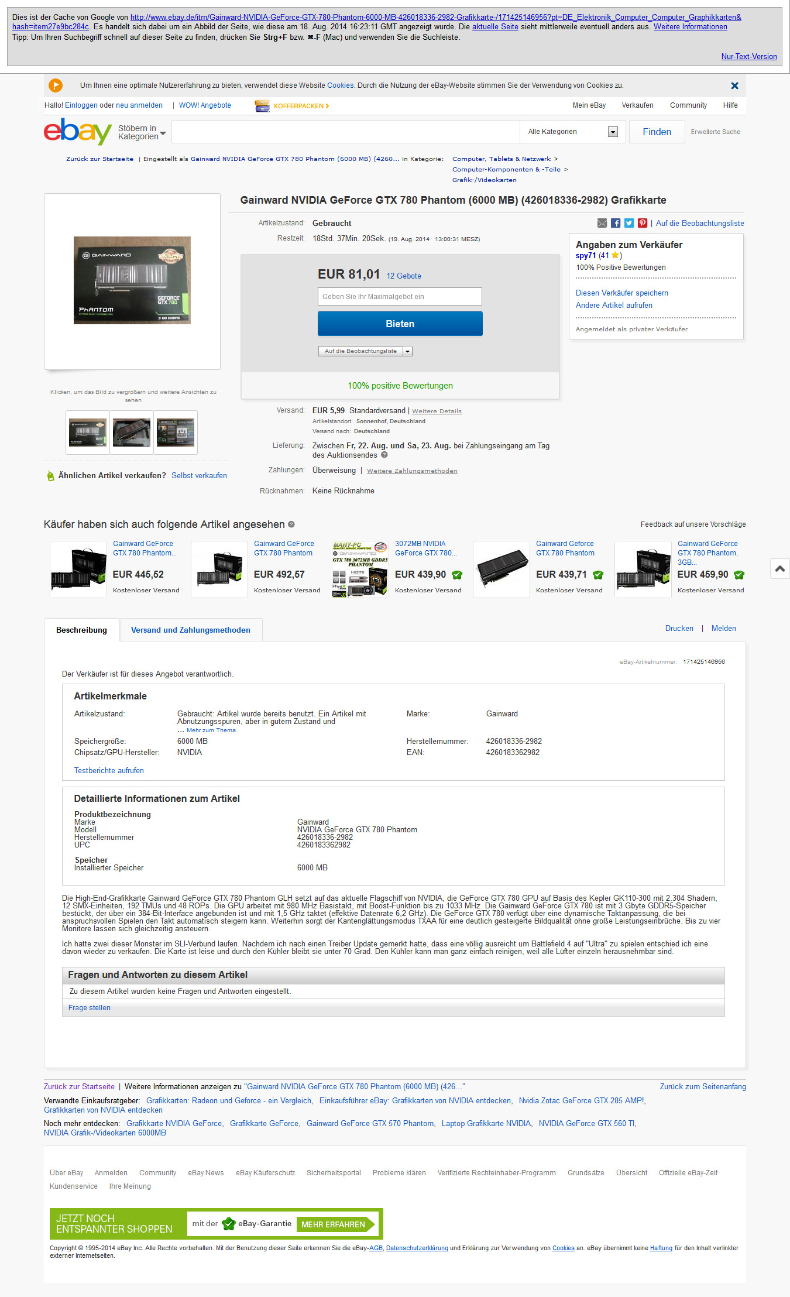The image size is (790, 1297).
Task: Open help icon next to 'Käufer haben sich auch'
Action: [291, 524]
